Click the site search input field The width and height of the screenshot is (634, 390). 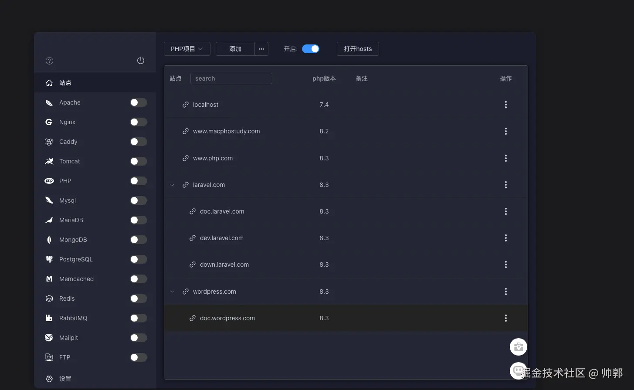click(x=231, y=78)
